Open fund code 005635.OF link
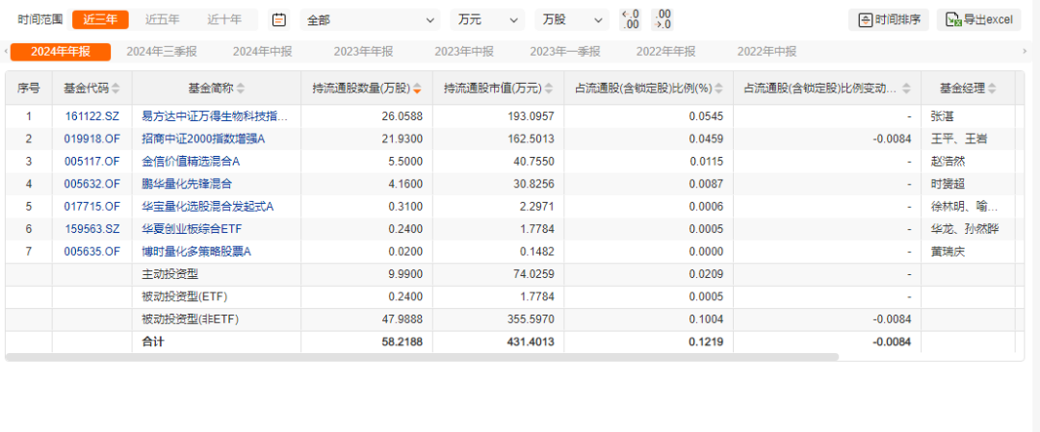This screenshot has height=432, width=1040. 92,252
